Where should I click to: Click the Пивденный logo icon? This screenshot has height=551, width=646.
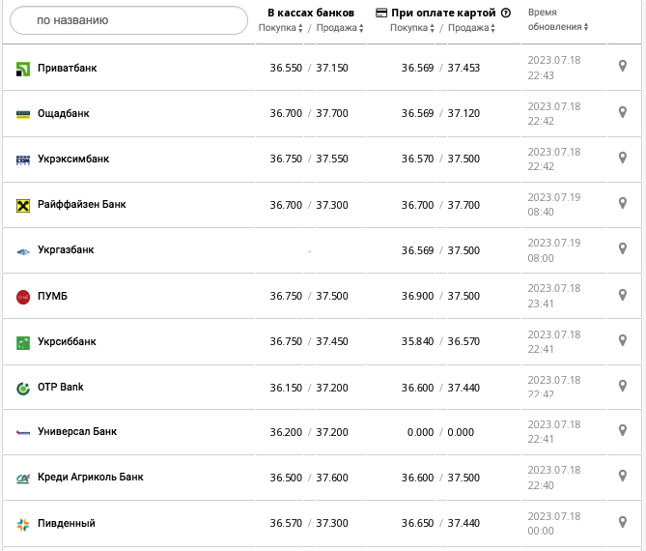[x=23, y=524]
